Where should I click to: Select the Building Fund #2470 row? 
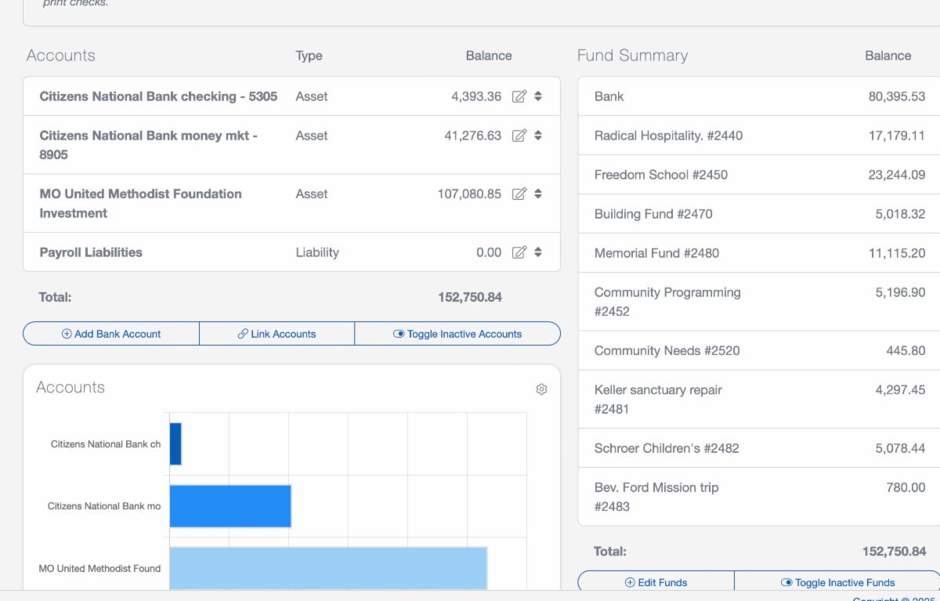[653, 214]
